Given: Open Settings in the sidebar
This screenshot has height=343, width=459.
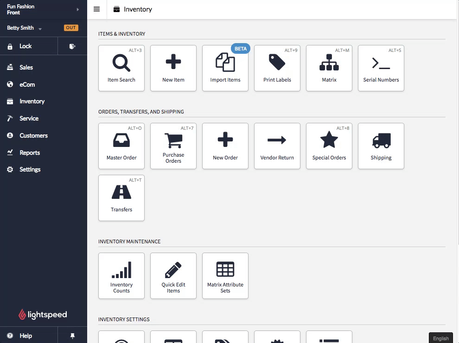Looking at the screenshot, I should 43,170.
